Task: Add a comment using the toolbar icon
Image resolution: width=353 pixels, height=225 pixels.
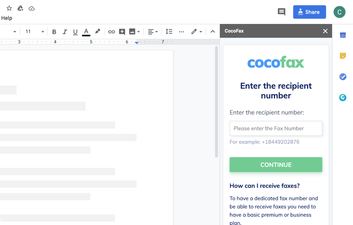Action: pos(122,32)
